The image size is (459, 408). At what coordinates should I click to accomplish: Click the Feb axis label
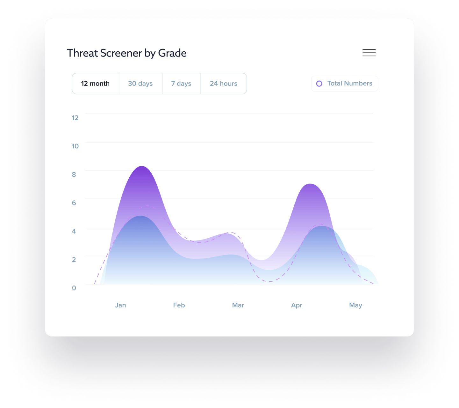point(179,305)
